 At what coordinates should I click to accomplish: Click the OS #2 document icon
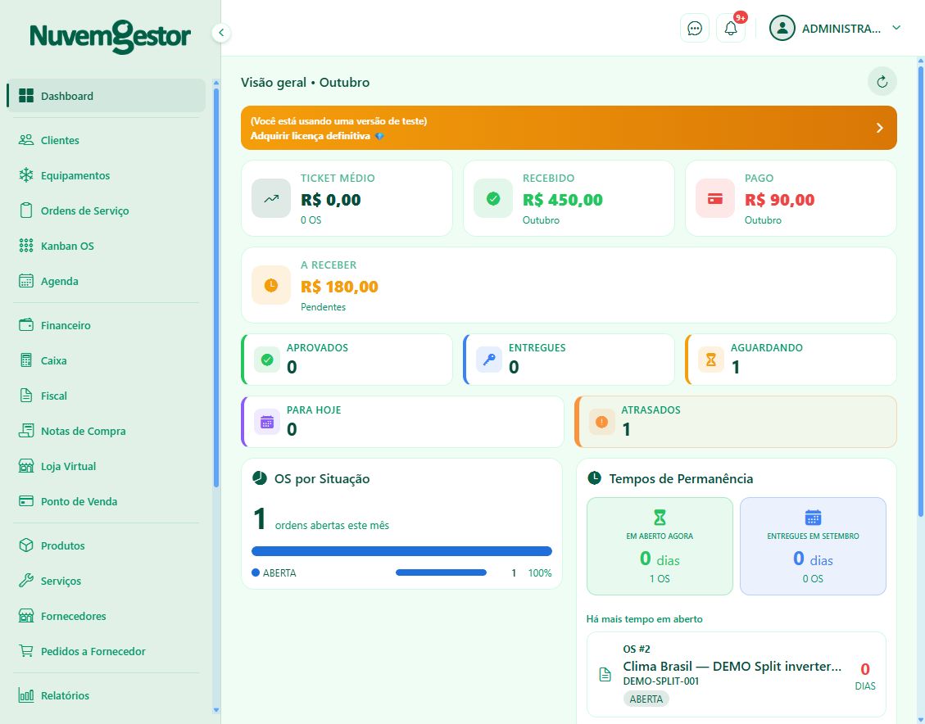click(x=605, y=675)
